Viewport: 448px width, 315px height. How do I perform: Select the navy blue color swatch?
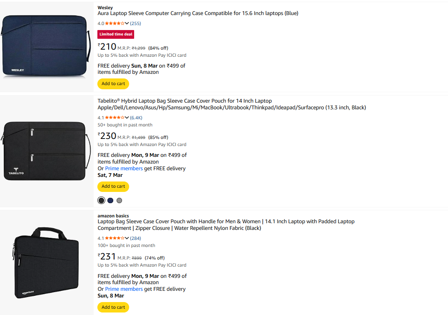coord(110,200)
